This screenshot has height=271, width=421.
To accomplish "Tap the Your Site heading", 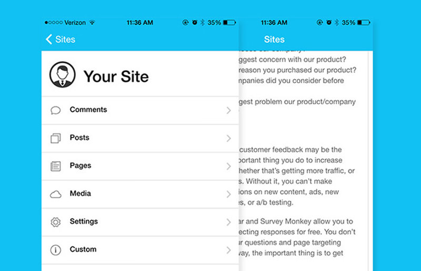I will pyautogui.click(x=116, y=76).
